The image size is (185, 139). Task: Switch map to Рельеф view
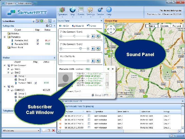(177, 26)
